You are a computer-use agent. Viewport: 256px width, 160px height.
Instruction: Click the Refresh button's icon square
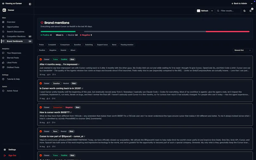pos(198,11)
